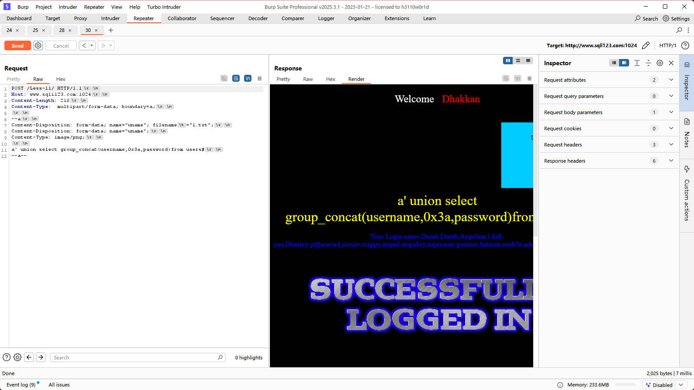The image size is (694, 390).
Task: Open the Repeater tab bar kebab menu
Action: (688, 30)
